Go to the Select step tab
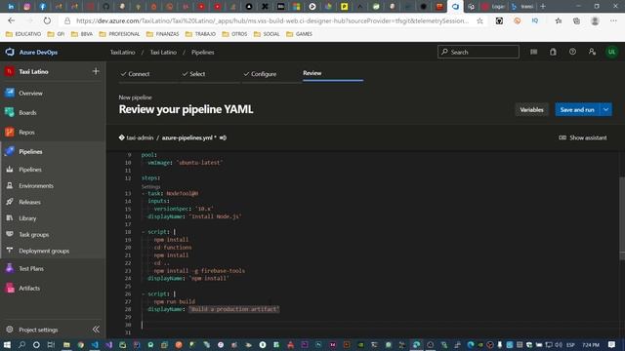The image size is (625, 351). pos(193,74)
